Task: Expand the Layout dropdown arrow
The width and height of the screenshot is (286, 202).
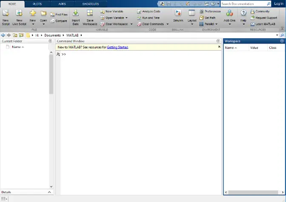Action: tap(192, 24)
